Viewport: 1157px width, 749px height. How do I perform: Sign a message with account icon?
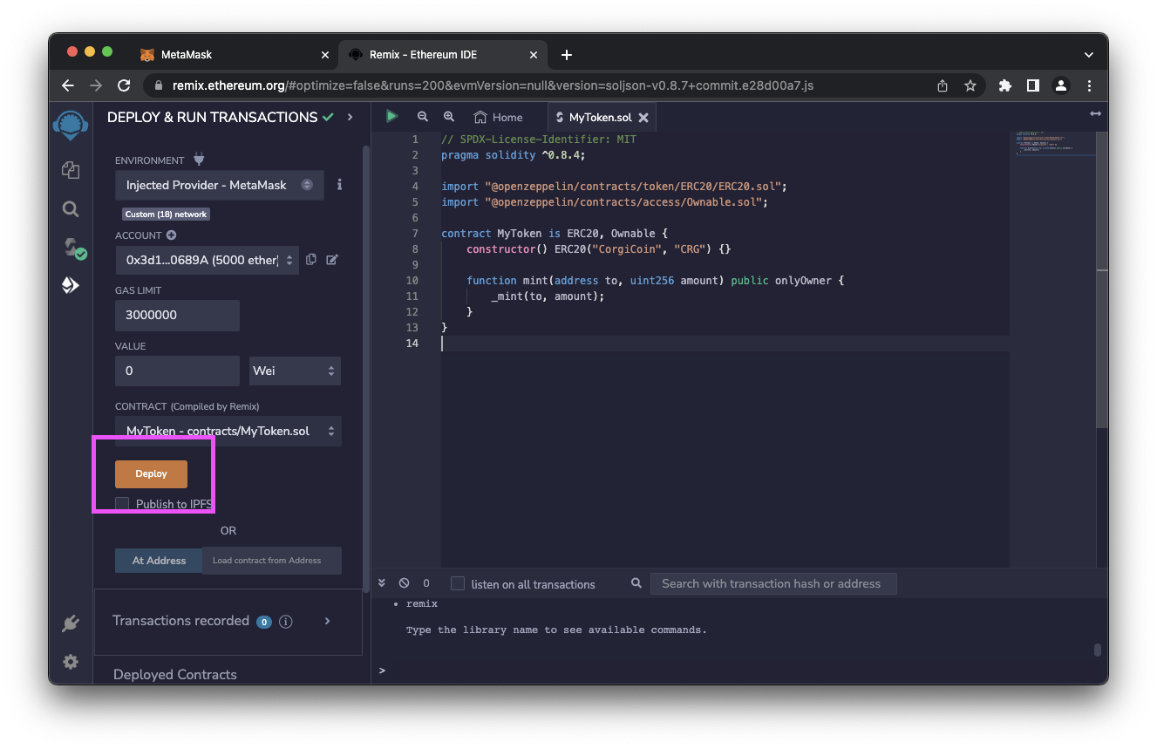tap(332, 260)
